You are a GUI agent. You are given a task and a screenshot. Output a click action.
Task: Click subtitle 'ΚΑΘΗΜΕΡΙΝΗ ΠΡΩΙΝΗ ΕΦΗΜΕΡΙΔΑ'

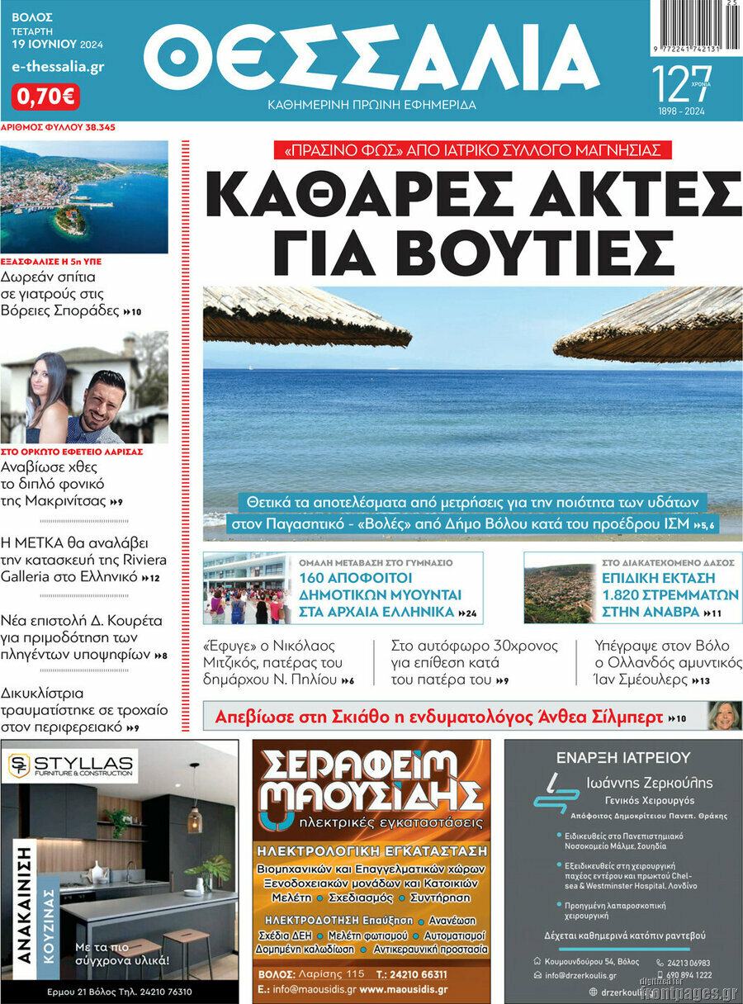pos(371,106)
